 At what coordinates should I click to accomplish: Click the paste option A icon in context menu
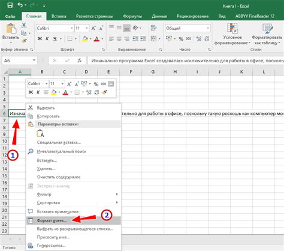tap(40, 133)
